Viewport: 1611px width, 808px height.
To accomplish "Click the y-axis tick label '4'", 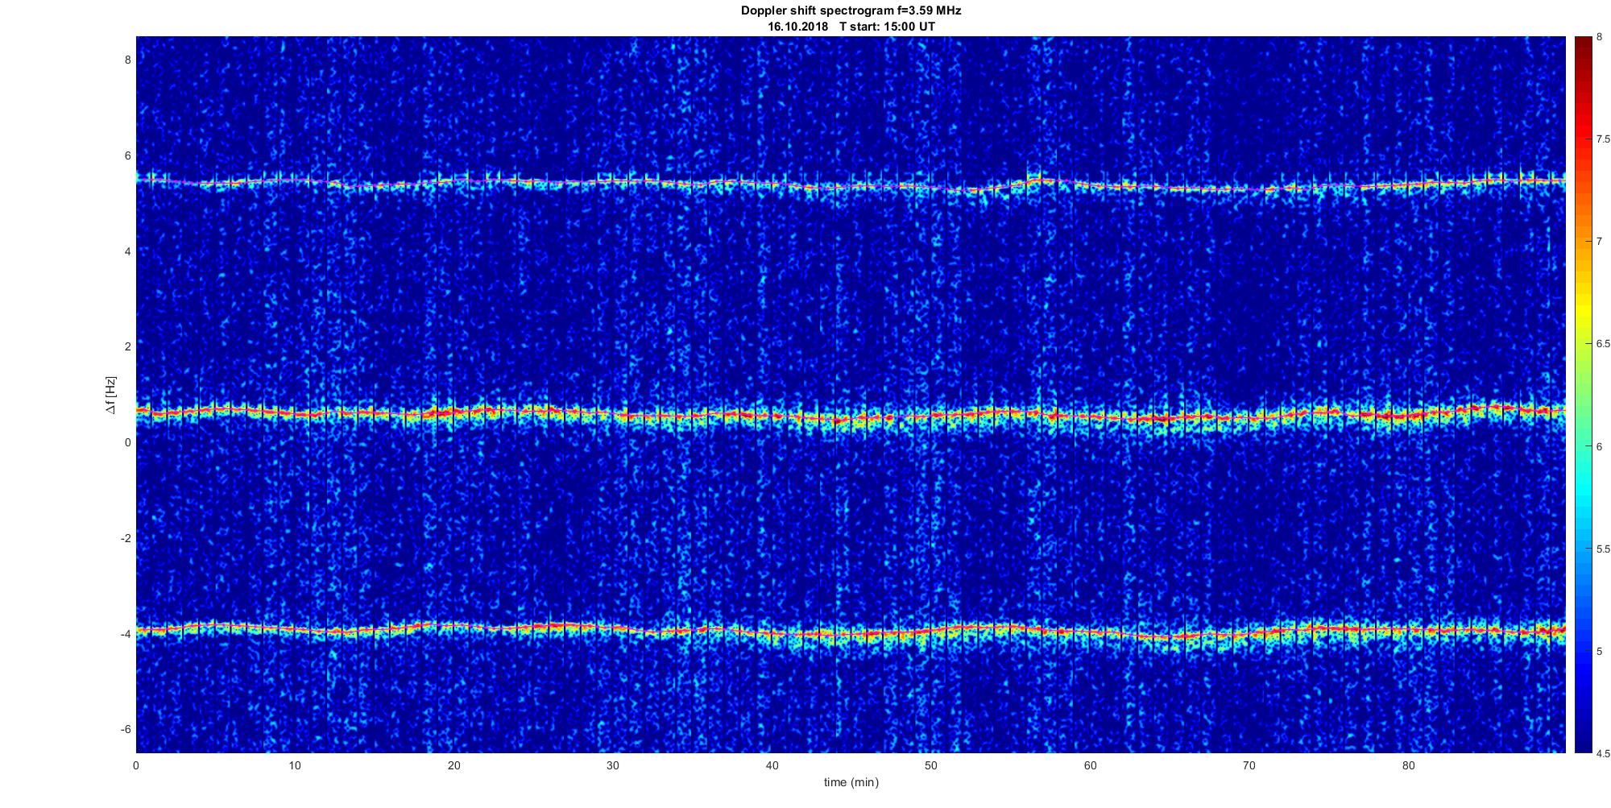I will (x=127, y=251).
